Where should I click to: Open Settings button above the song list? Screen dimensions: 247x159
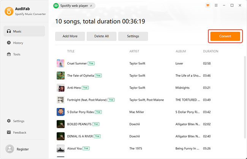point(133,36)
